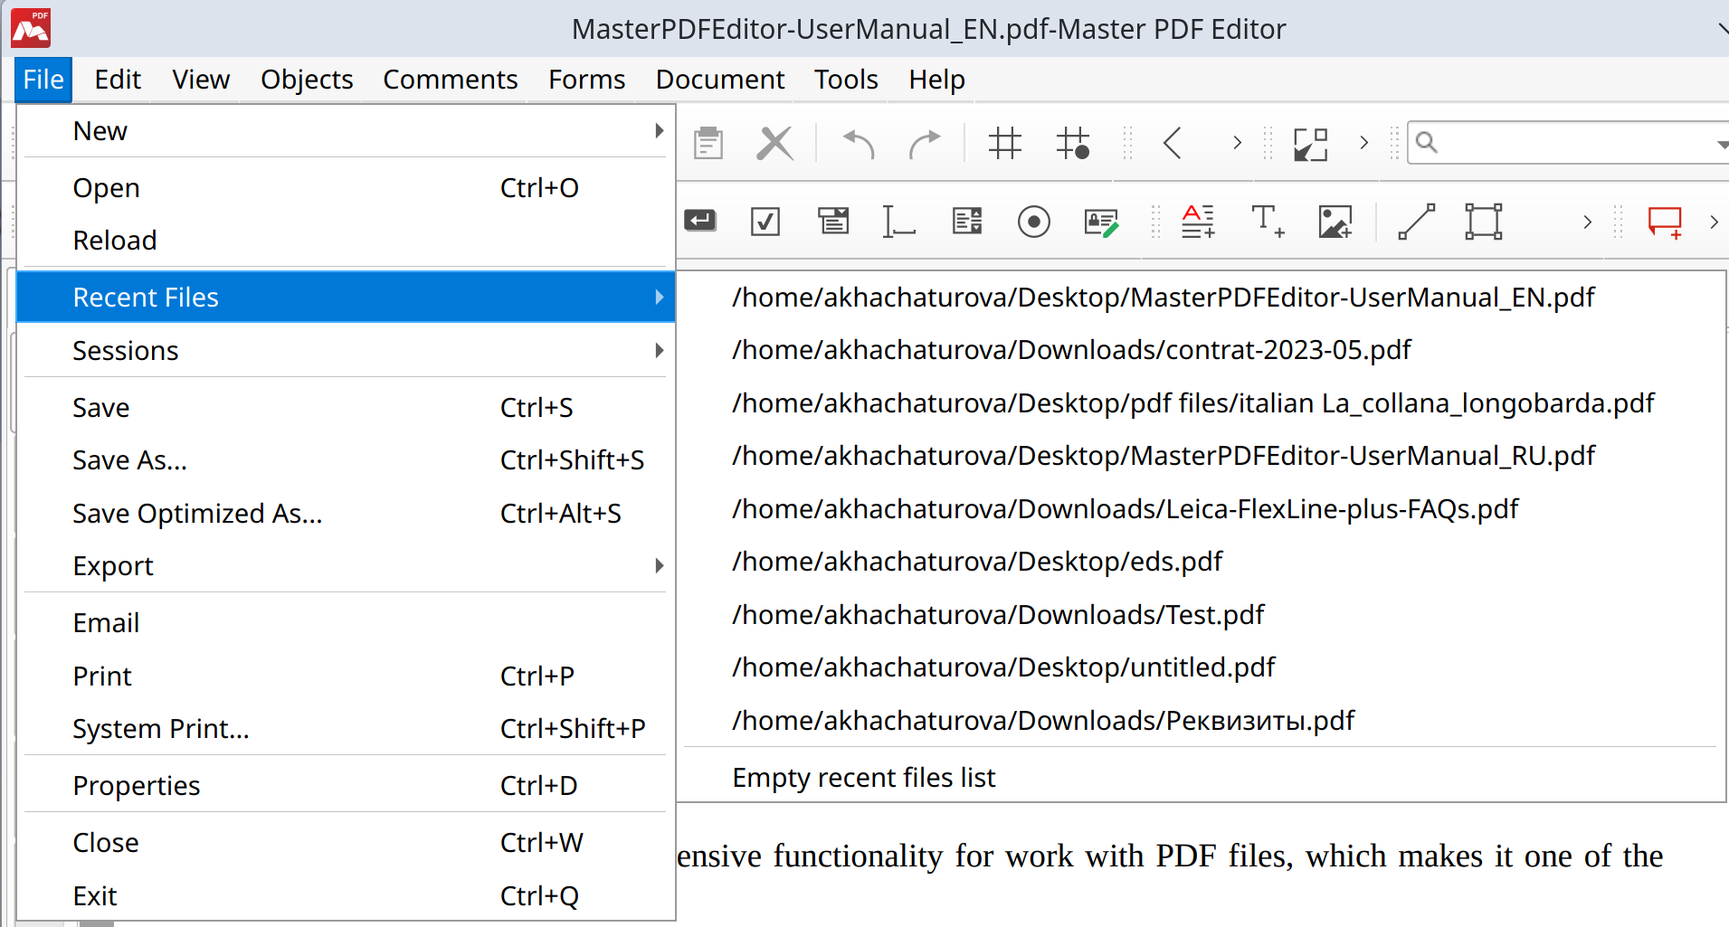Open the Objects menu
The width and height of the screenshot is (1729, 927).
307,80
